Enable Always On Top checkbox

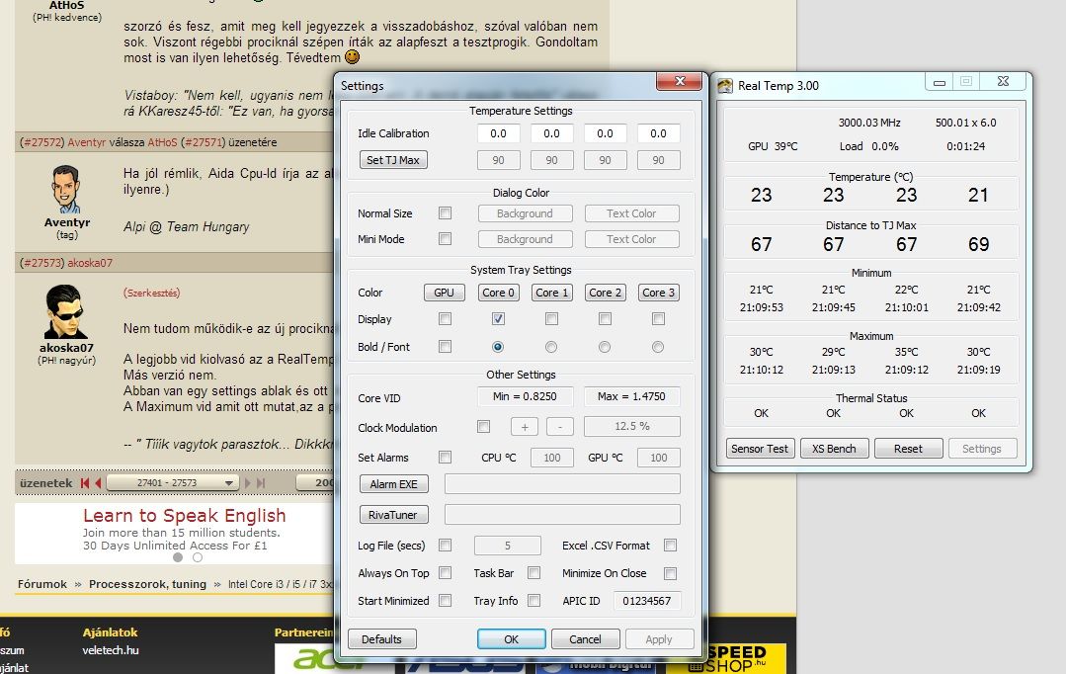[445, 572]
